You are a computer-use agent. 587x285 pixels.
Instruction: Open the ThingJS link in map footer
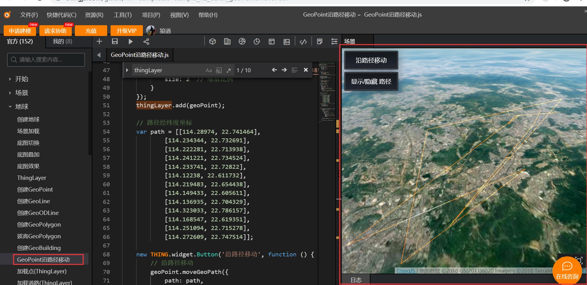pos(406,271)
